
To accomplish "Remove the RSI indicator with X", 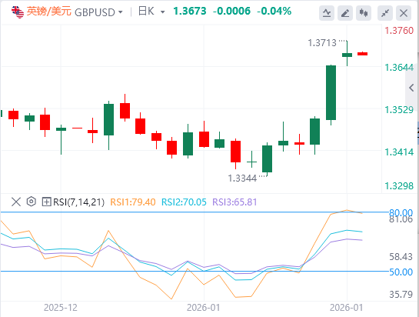I will click(x=16, y=202).
